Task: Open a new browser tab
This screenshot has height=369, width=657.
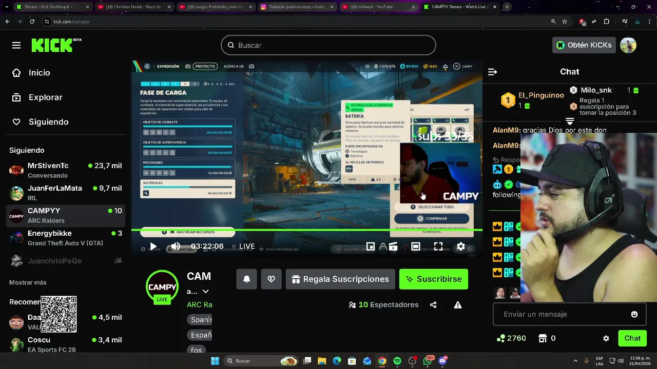Action: click(507, 7)
